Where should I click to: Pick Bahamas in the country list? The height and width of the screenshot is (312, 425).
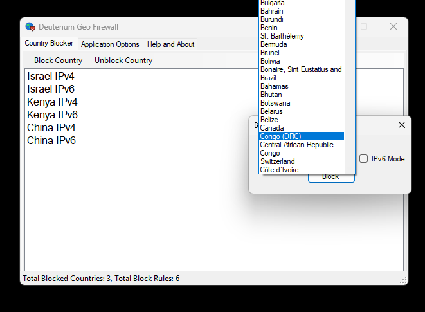pyautogui.click(x=302, y=86)
